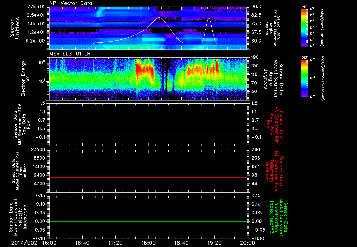The width and height of the screenshot is (357, 247).
Task: Click the 90.0 sun elevation tick label
Action: click(x=256, y=7)
